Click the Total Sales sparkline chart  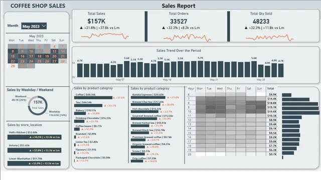click(105, 36)
